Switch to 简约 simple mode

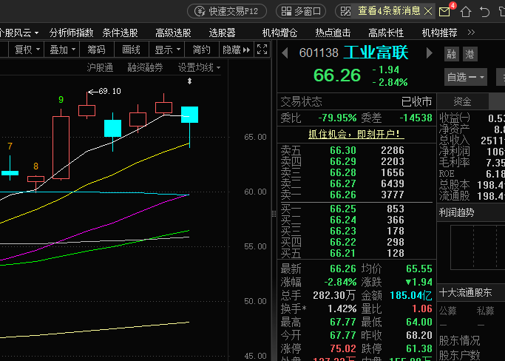click(x=202, y=50)
